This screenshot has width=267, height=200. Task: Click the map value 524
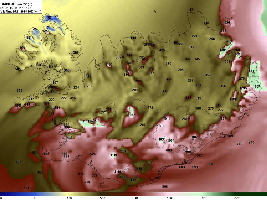tap(93, 154)
